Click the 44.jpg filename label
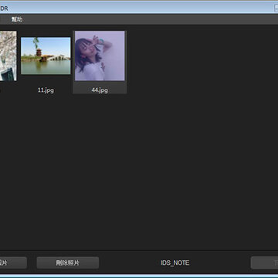Screen dimensions: 278x278 point(100,90)
